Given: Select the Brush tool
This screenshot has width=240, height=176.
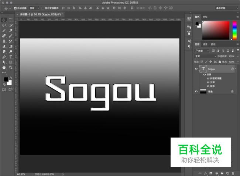Looking at the screenshot, I should [x=11, y=36].
